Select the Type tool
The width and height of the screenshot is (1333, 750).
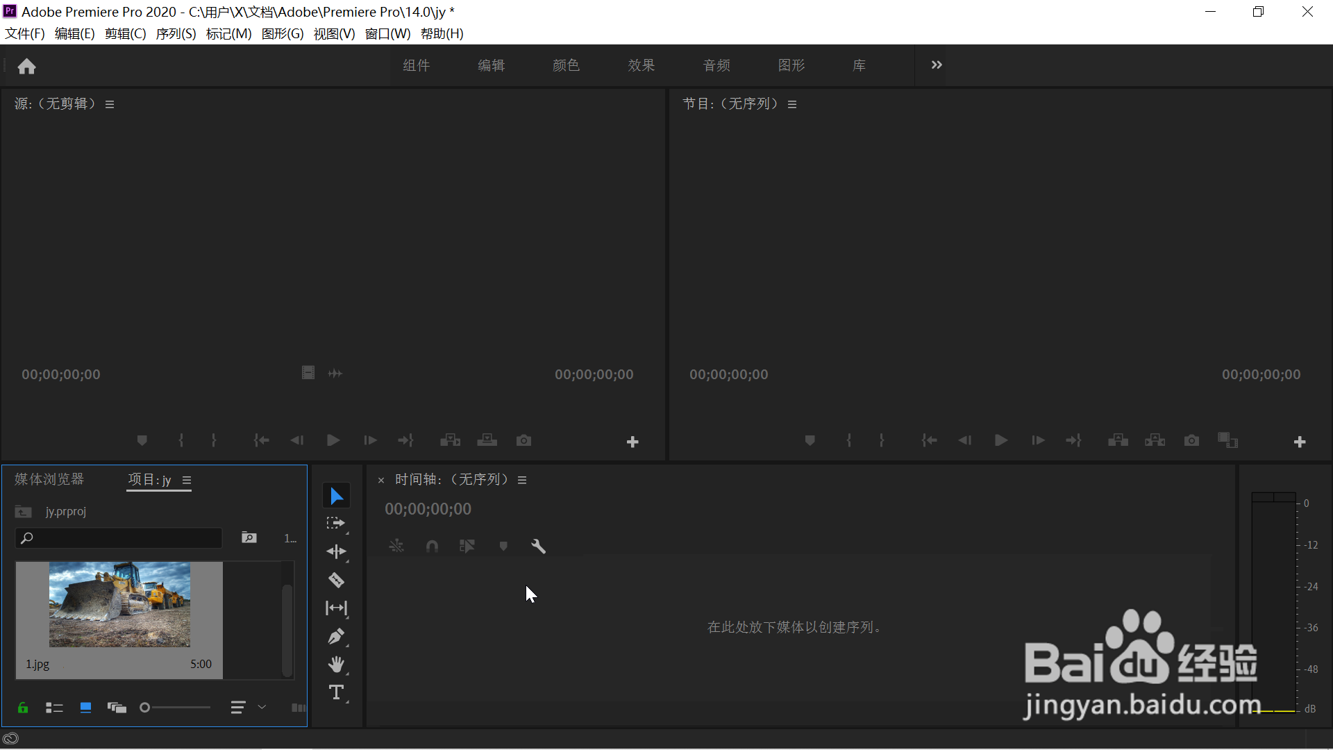337,692
